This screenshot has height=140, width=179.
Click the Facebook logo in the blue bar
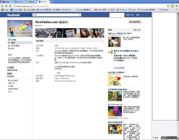pyautogui.click(x=13, y=15)
